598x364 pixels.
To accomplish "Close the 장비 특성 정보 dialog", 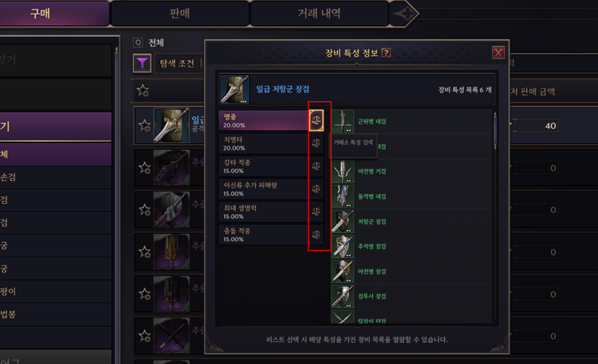I will (498, 53).
